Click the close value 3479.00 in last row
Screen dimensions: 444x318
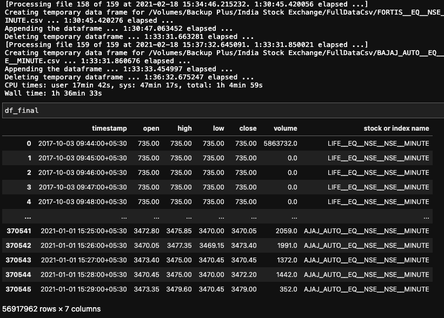pyautogui.click(x=245, y=289)
